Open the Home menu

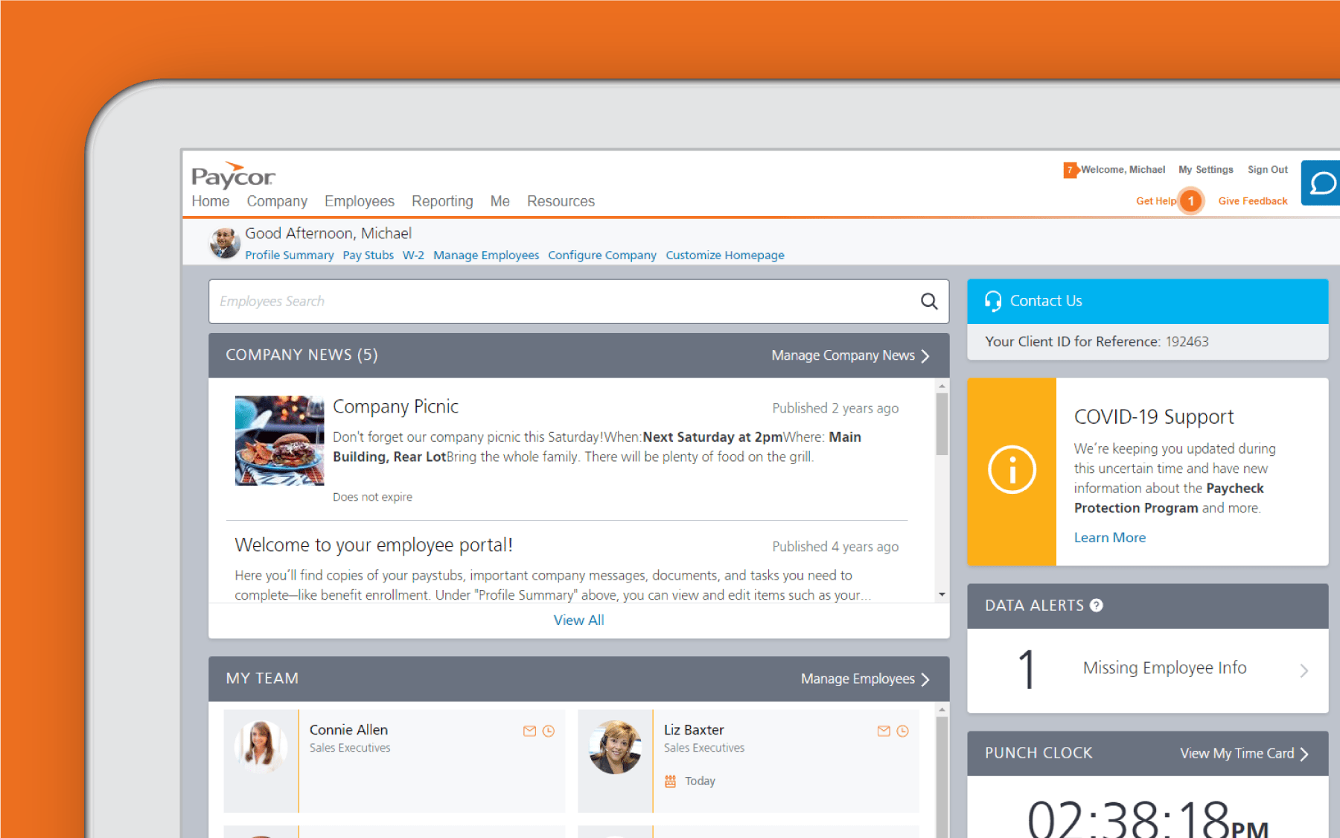[x=211, y=201]
